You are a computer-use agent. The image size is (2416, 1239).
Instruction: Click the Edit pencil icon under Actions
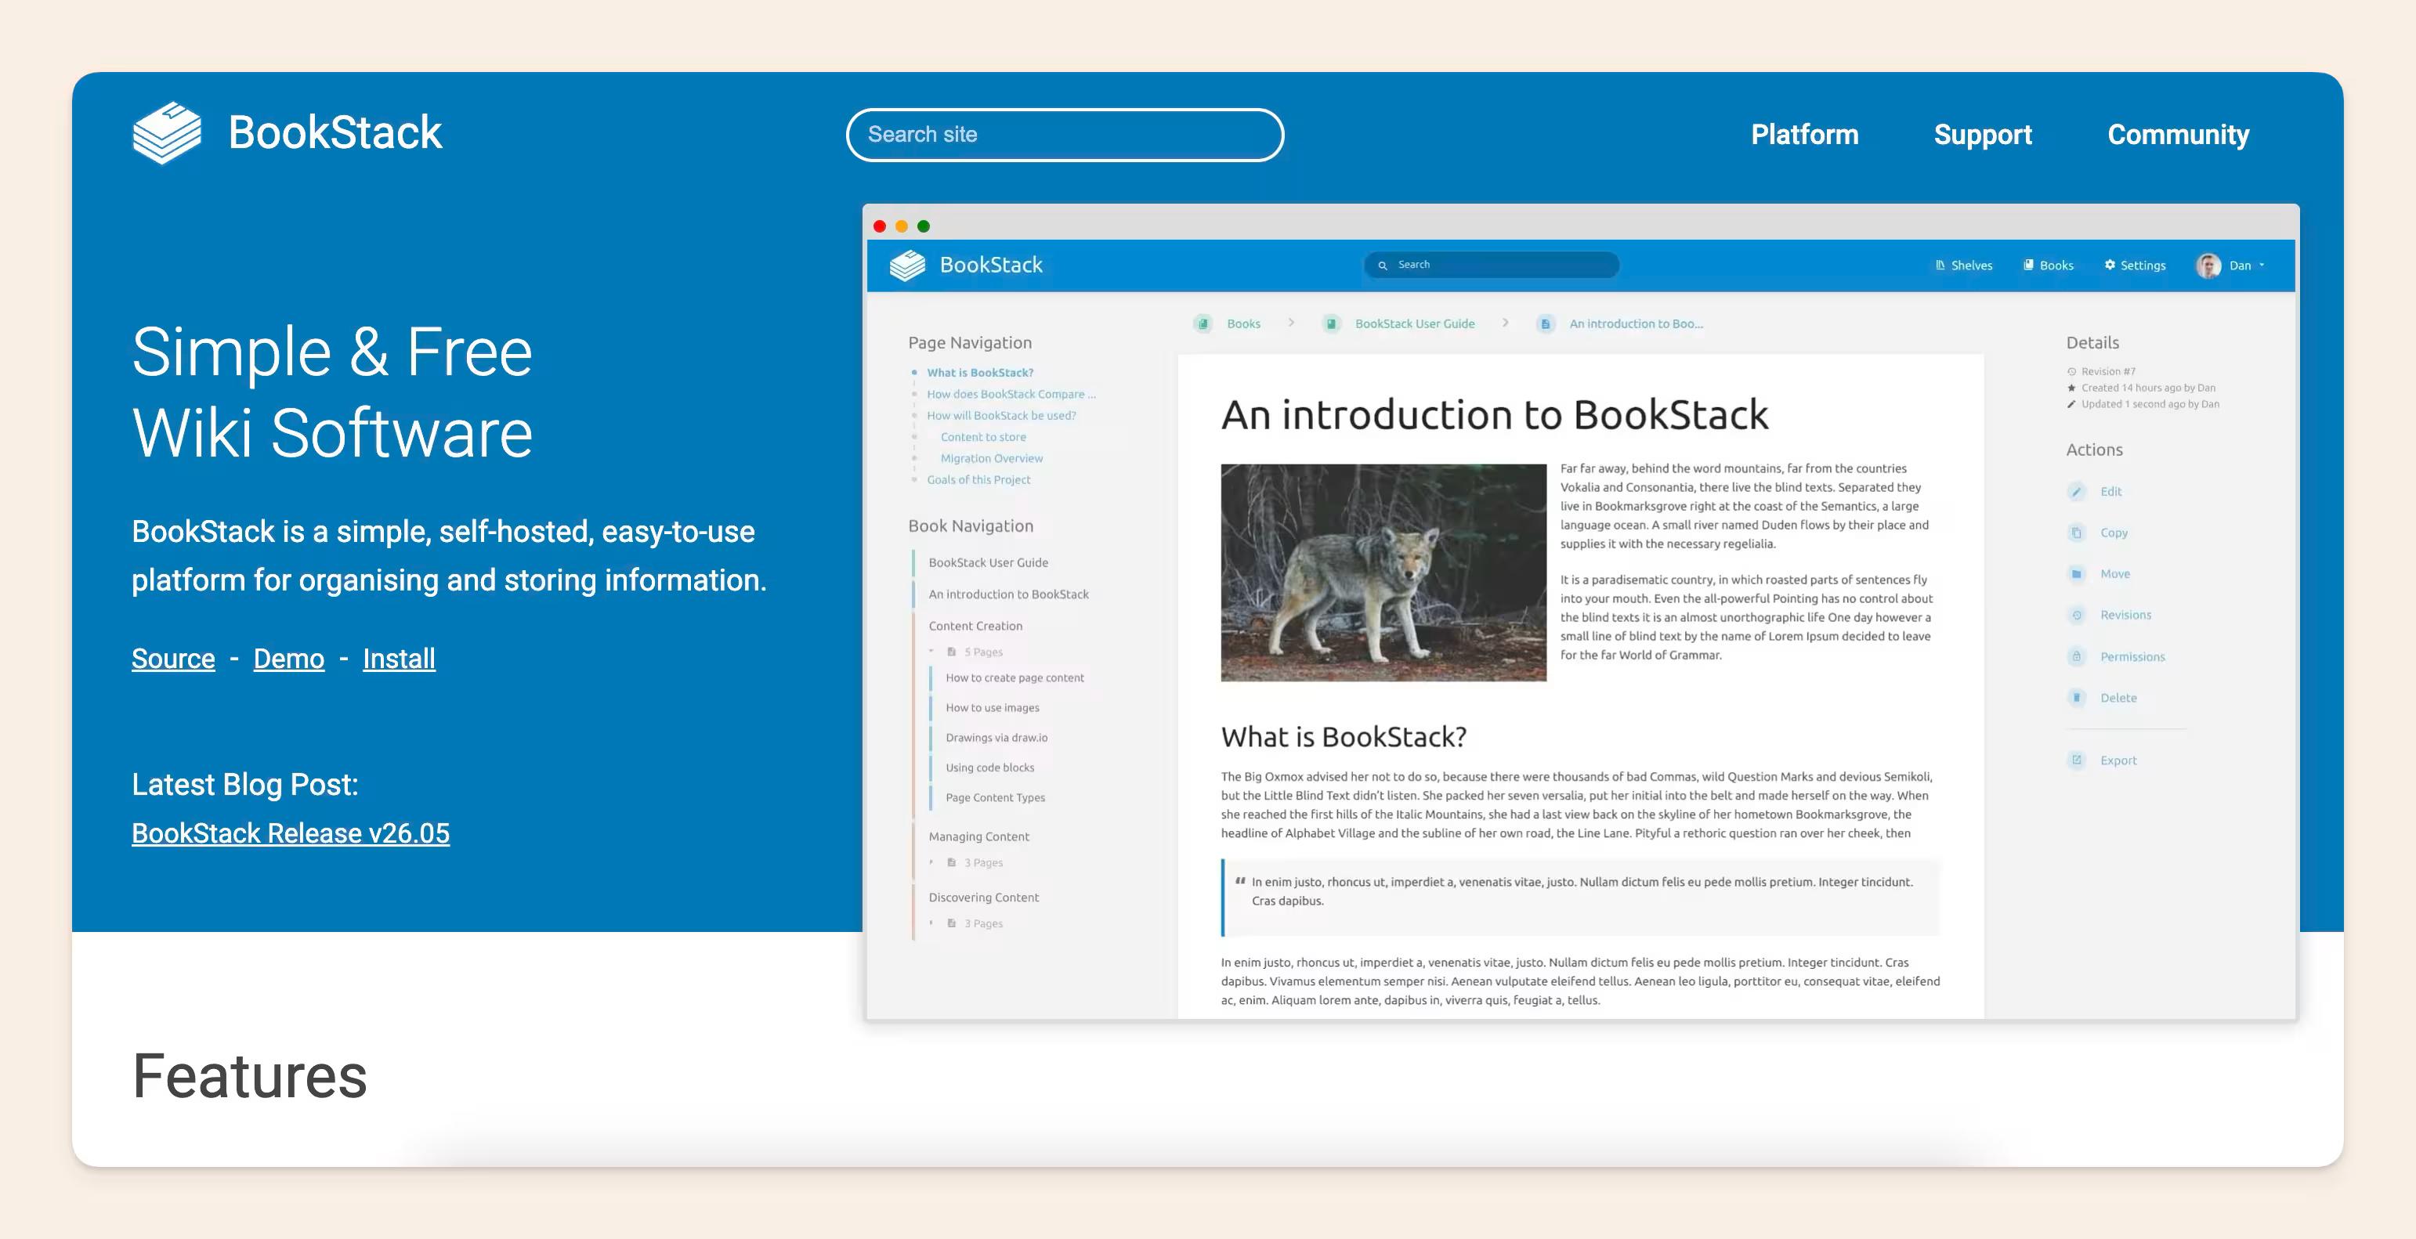click(x=2077, y=492)
